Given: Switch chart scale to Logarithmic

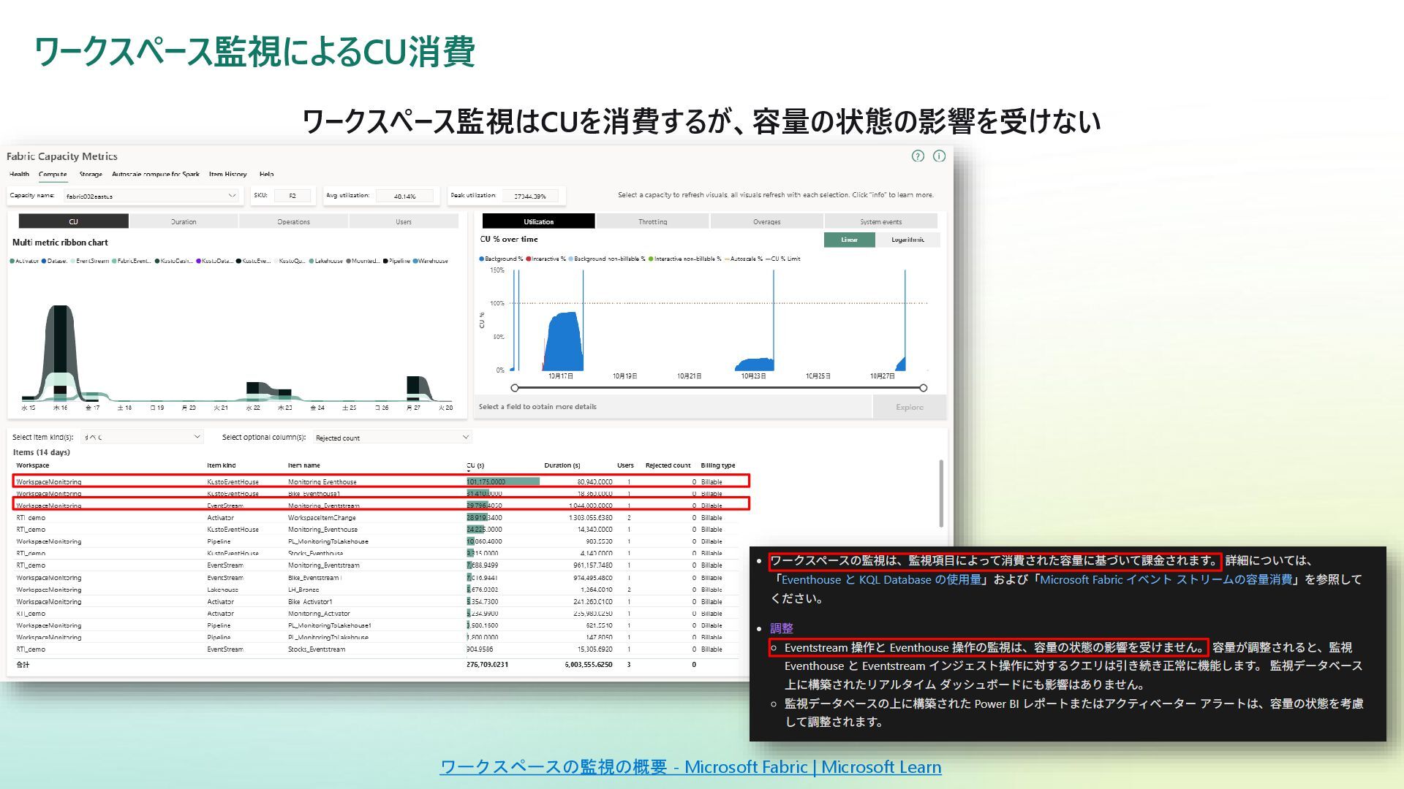Looking at the screenshot, I should [907, 240].
